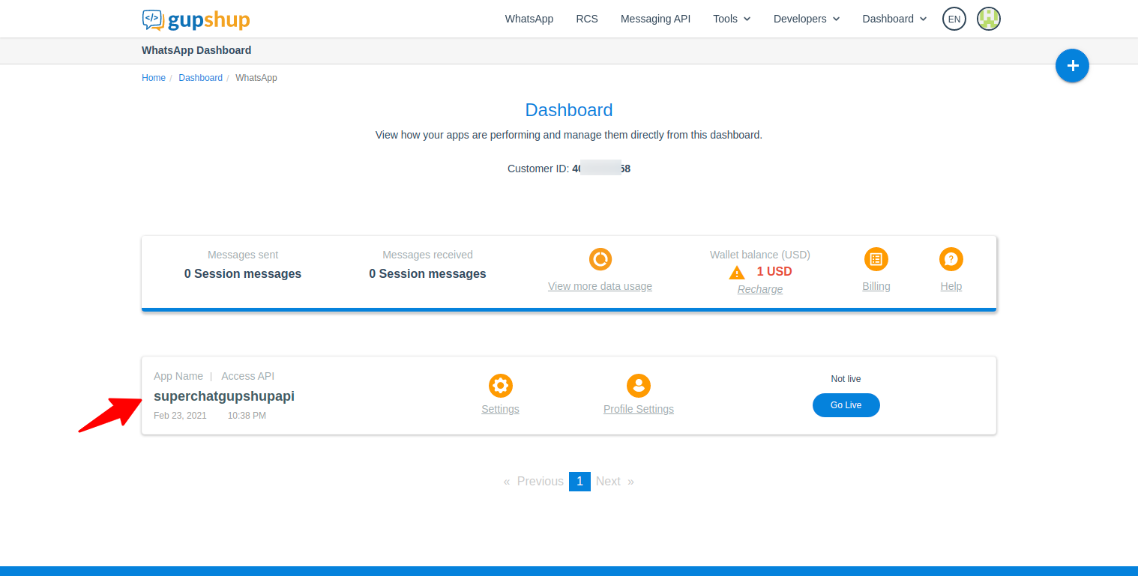The height and width of the screenshot is (576, 1138).
Task: Open the superchatgupshupapi app name
Action: 224,396
